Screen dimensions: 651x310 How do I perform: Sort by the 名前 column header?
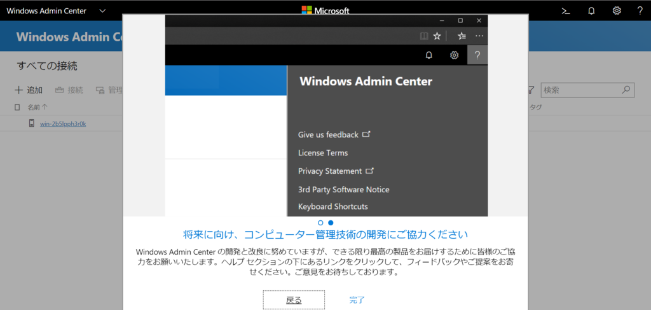38,107
